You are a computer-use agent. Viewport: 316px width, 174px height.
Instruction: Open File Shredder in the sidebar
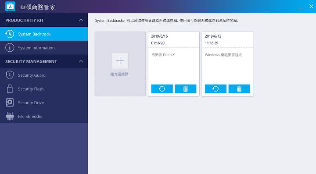click(44, 116)
